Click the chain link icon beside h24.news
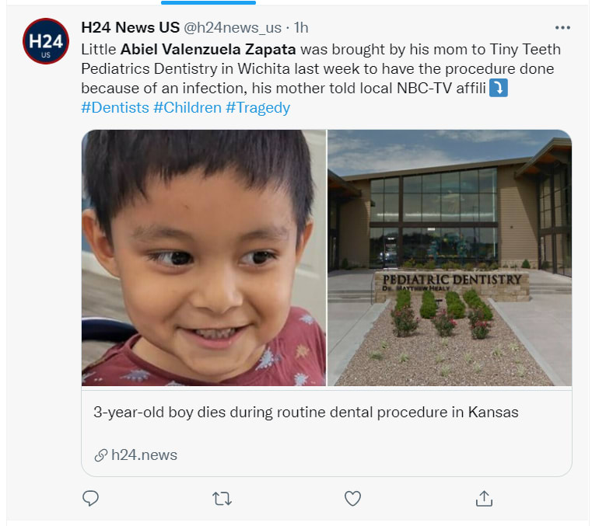 coord(100,456)
